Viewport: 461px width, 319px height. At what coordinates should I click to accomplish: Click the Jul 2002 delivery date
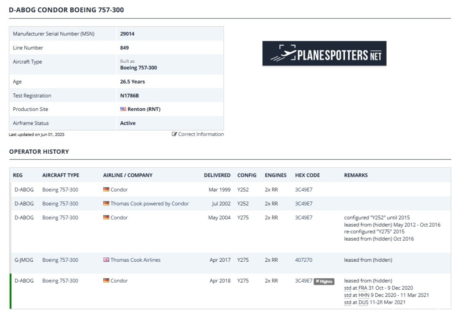click(x=221, y=204)
